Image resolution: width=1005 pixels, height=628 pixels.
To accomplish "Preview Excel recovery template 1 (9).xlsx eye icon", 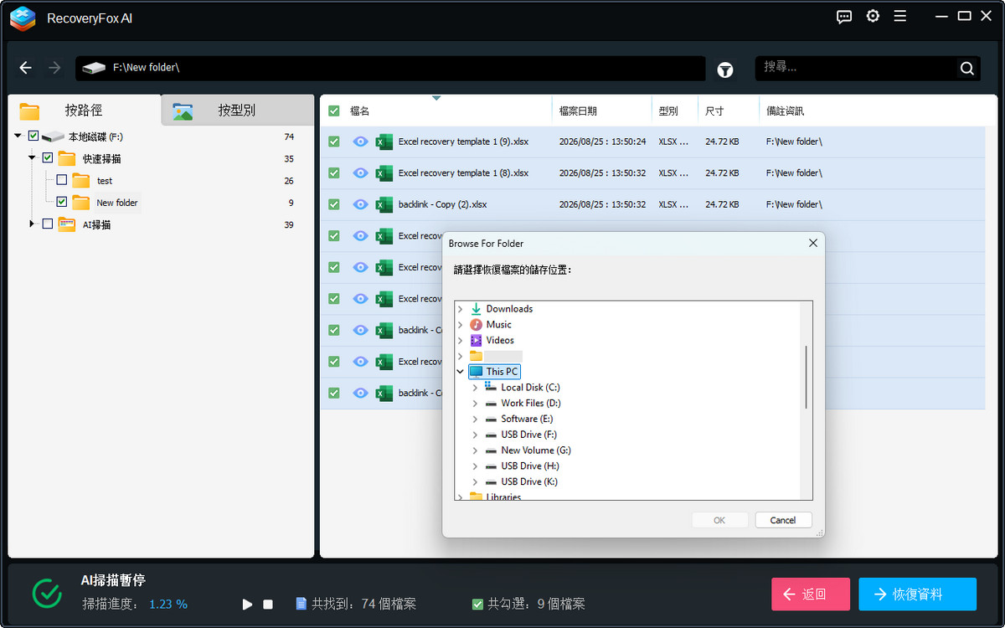I will [x=360, y=142].
